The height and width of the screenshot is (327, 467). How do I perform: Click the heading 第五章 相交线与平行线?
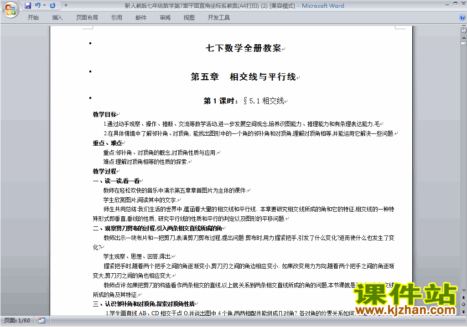tap(244, 77)
